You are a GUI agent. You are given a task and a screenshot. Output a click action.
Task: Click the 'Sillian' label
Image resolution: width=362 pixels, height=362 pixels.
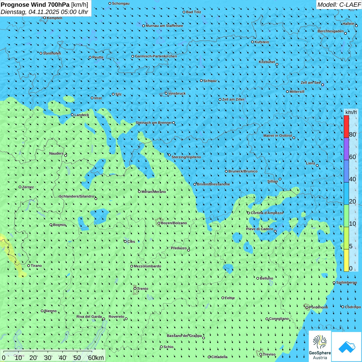273,181
